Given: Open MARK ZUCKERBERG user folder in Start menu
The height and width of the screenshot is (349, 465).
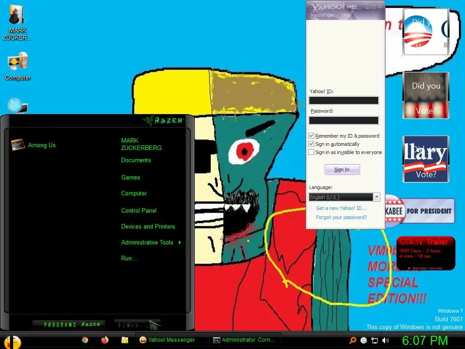Looking at the screenshot, I should 141,144.
